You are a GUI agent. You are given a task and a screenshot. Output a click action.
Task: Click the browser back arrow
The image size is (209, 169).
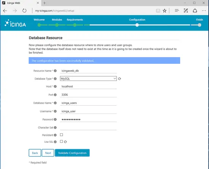(5, 11)
